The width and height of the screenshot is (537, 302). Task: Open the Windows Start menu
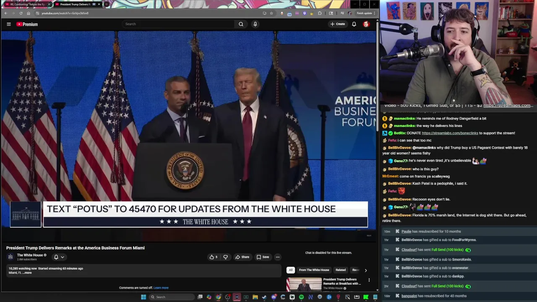point(143,297)
